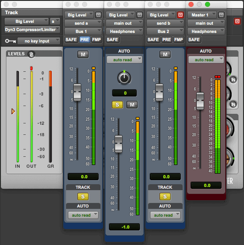The width and height of the screenshot is (244, 245).
Task: Click the main out fader handle
Action: [118, 144]
